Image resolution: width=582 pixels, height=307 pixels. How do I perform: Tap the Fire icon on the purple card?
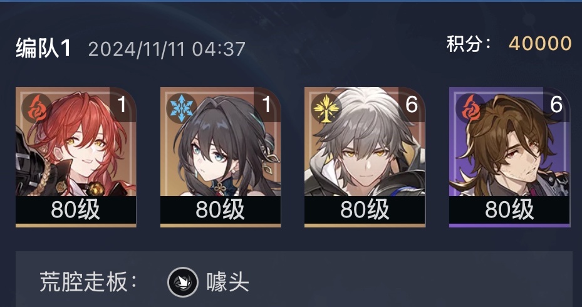point(470,108)
